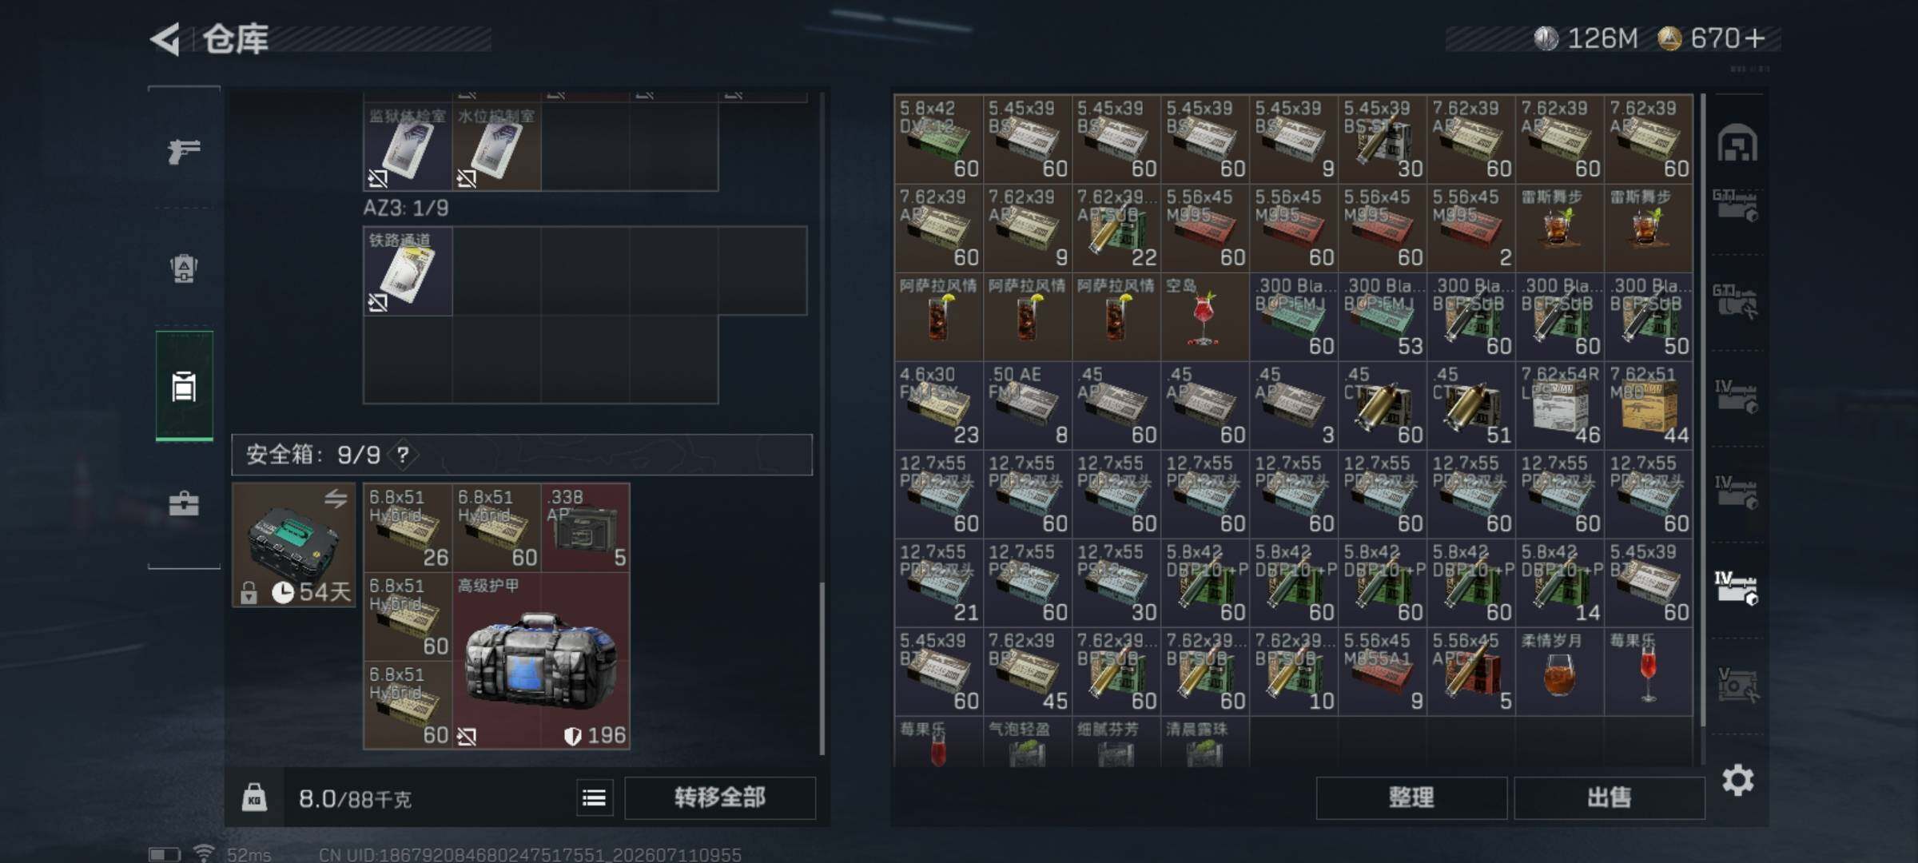Click the 出售 sell button
Image resolution: width=1918 pixels, height=863 pixels.
point(1609,797)
